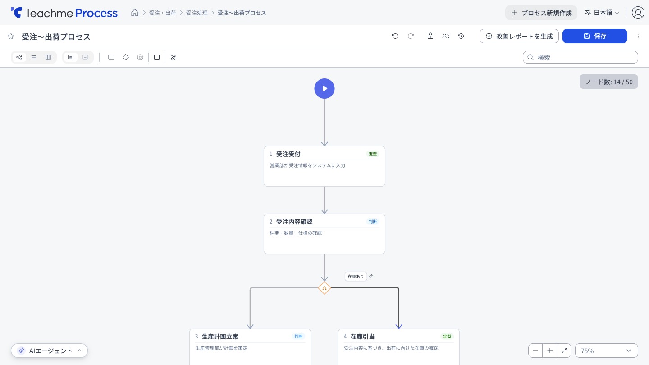This screenshot has width=649, height=365.
Task: Save the process with 保存
Action: click(595, 36)
